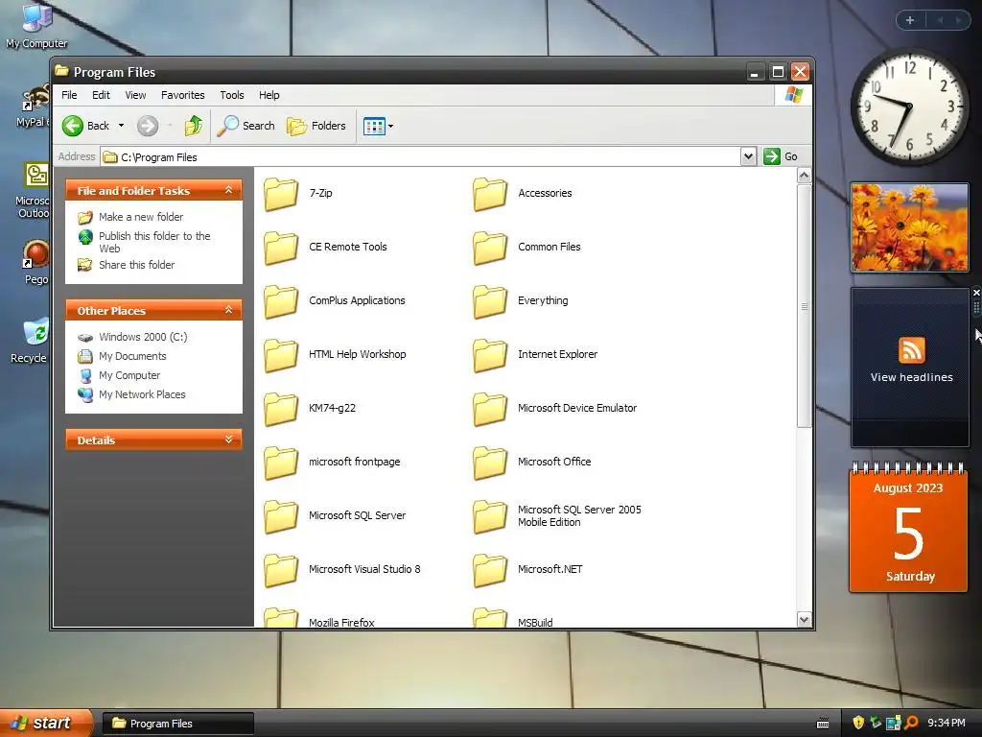The image size is (982, 737).
Task: Click the Up folder icon
Action: [x=194, y=126]
